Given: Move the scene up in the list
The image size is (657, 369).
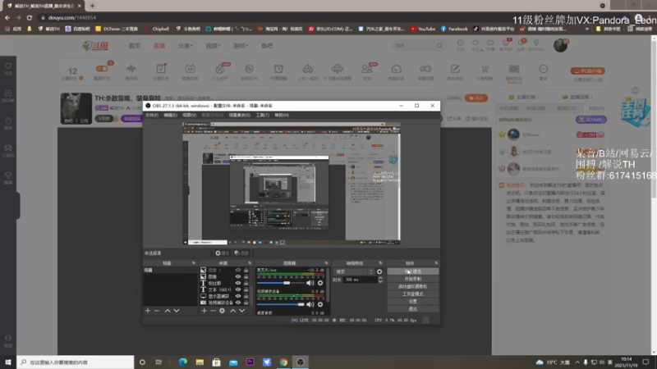Looking at the screenshot, I should tap(168, 311).
